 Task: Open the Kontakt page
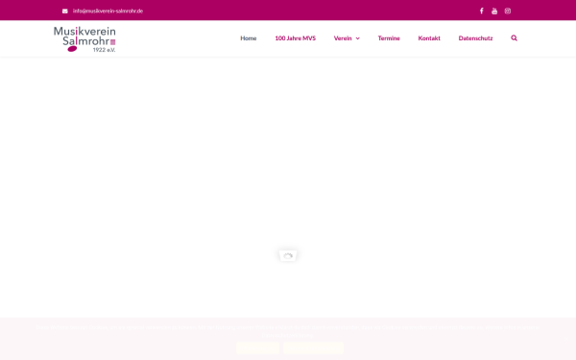click(429, 38)
